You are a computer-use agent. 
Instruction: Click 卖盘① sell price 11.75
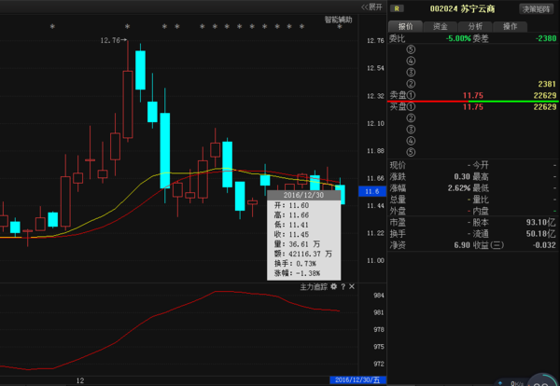click(x=473, y=95)
